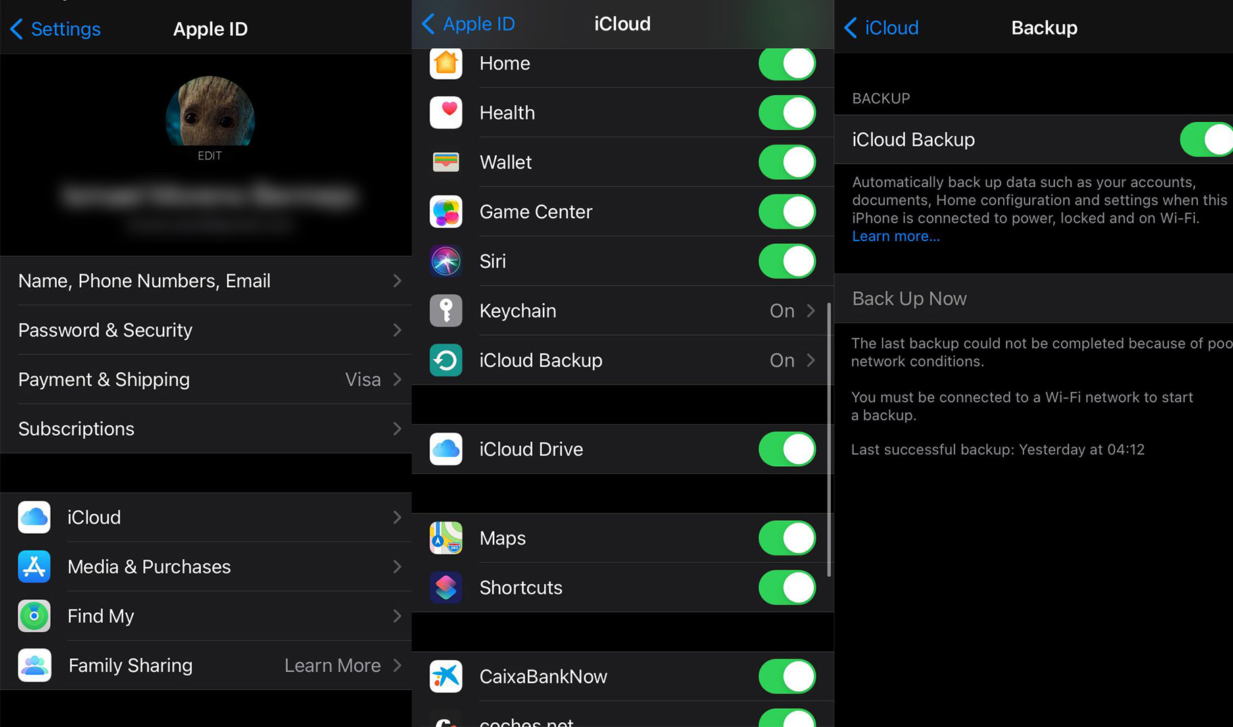
Task: Select the Find My row
Action: (205, 616)
